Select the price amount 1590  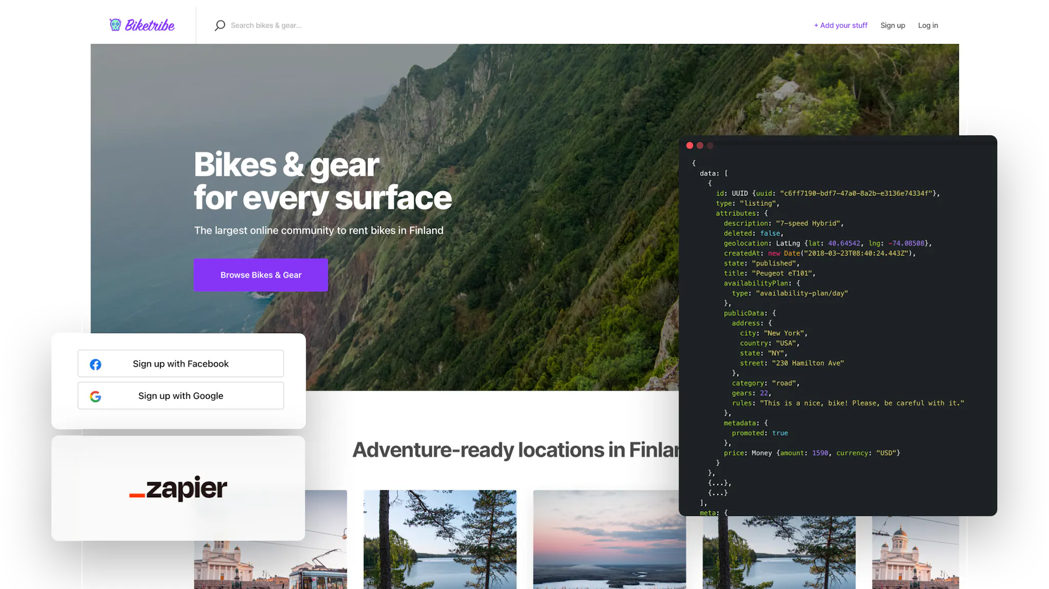point(820,453)
